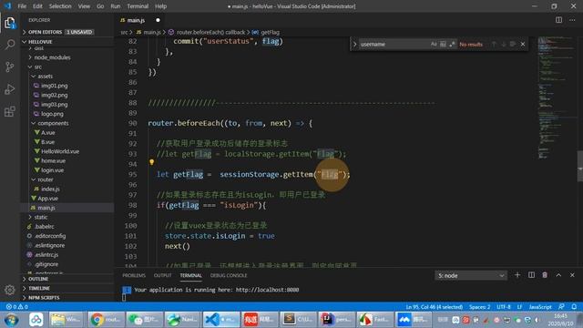Screen dimensions: 583x328
Task: Switch to the DEBUG CONSOLE tab
Action: [x=229, y=275]
